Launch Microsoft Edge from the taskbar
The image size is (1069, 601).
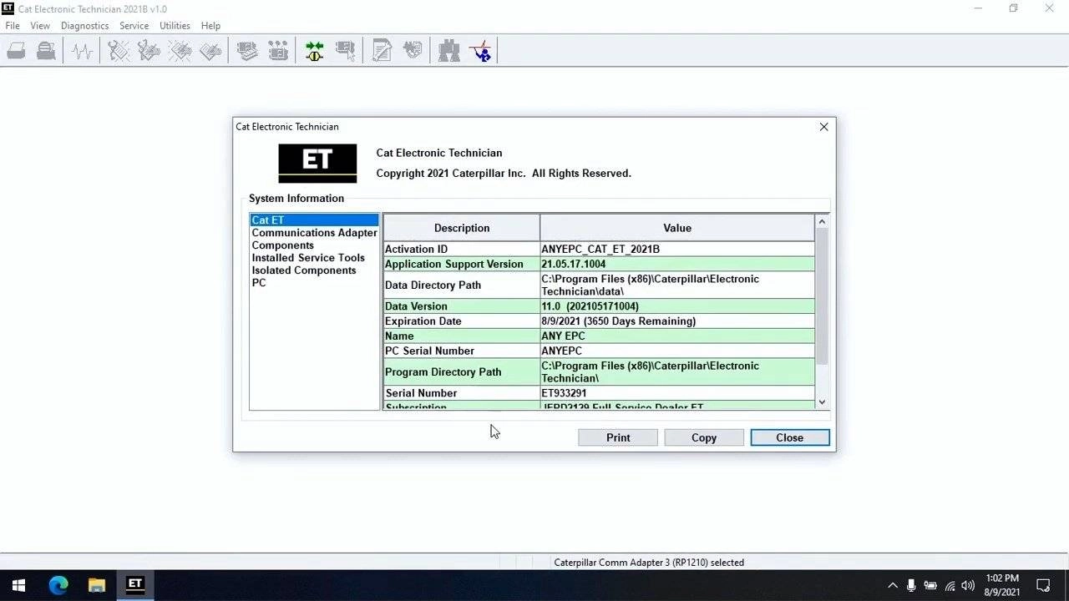point(58,585)
